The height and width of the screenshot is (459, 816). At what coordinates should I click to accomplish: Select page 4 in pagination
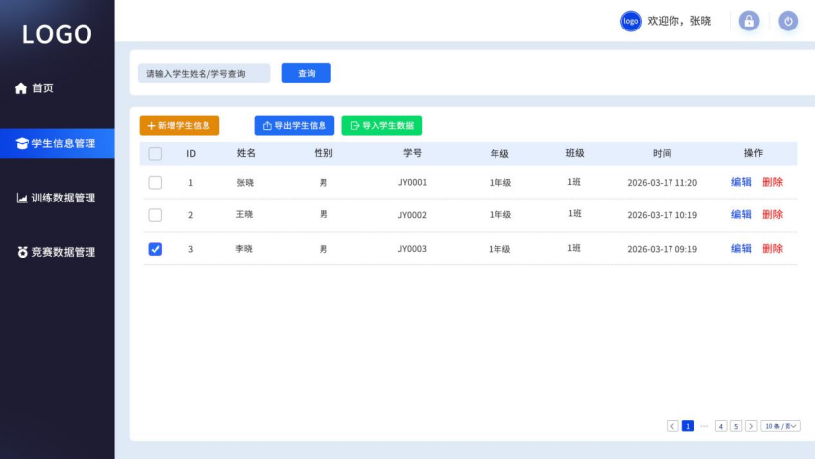[721, 426]
